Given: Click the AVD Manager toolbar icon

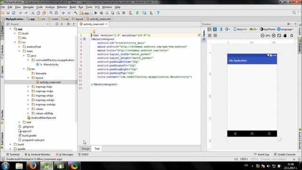Looking at the screenshot, I should click(131, 13).
